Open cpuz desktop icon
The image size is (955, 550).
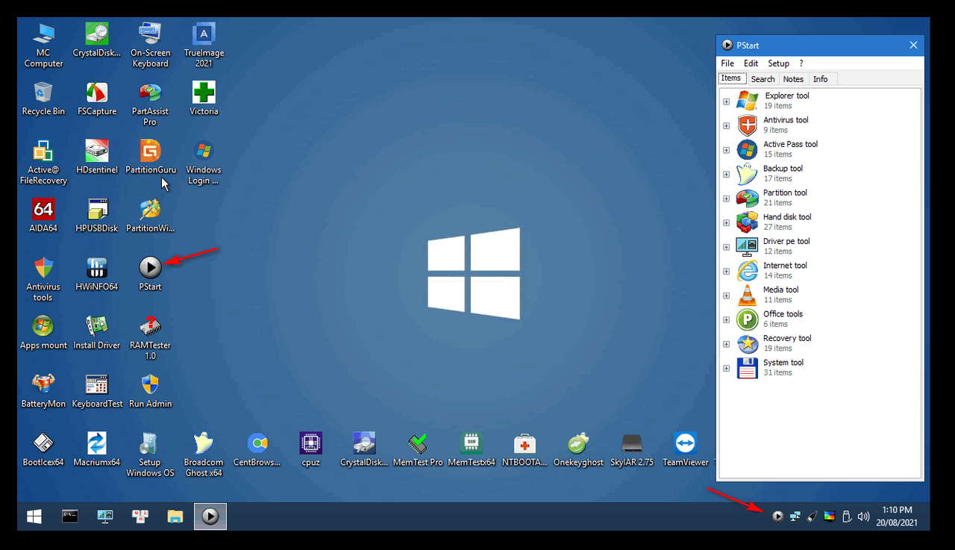point(311,449)
